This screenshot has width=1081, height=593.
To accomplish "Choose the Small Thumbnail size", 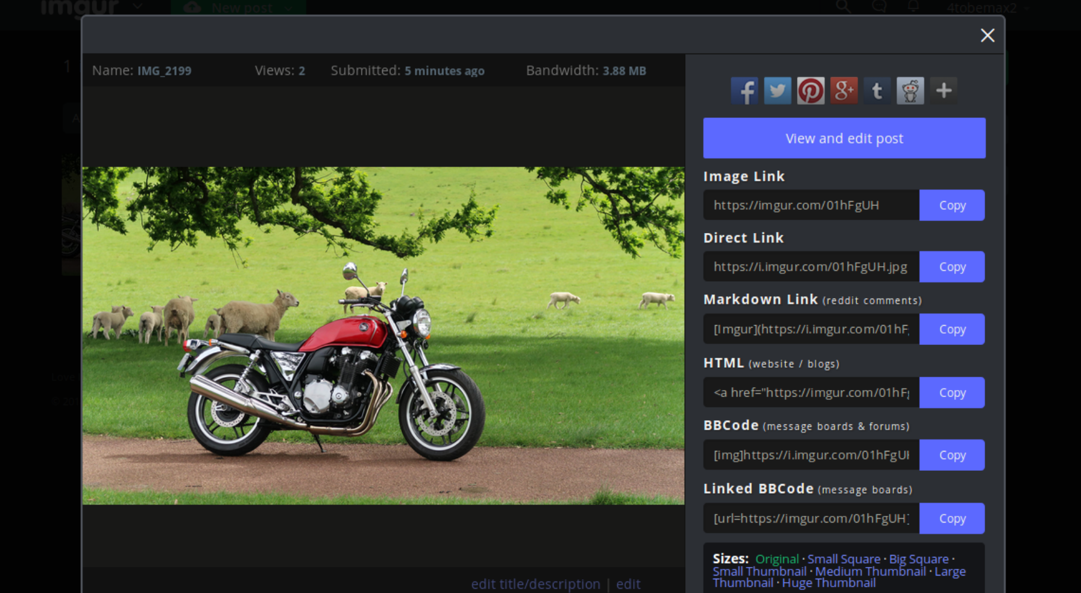I will (760, 571).
